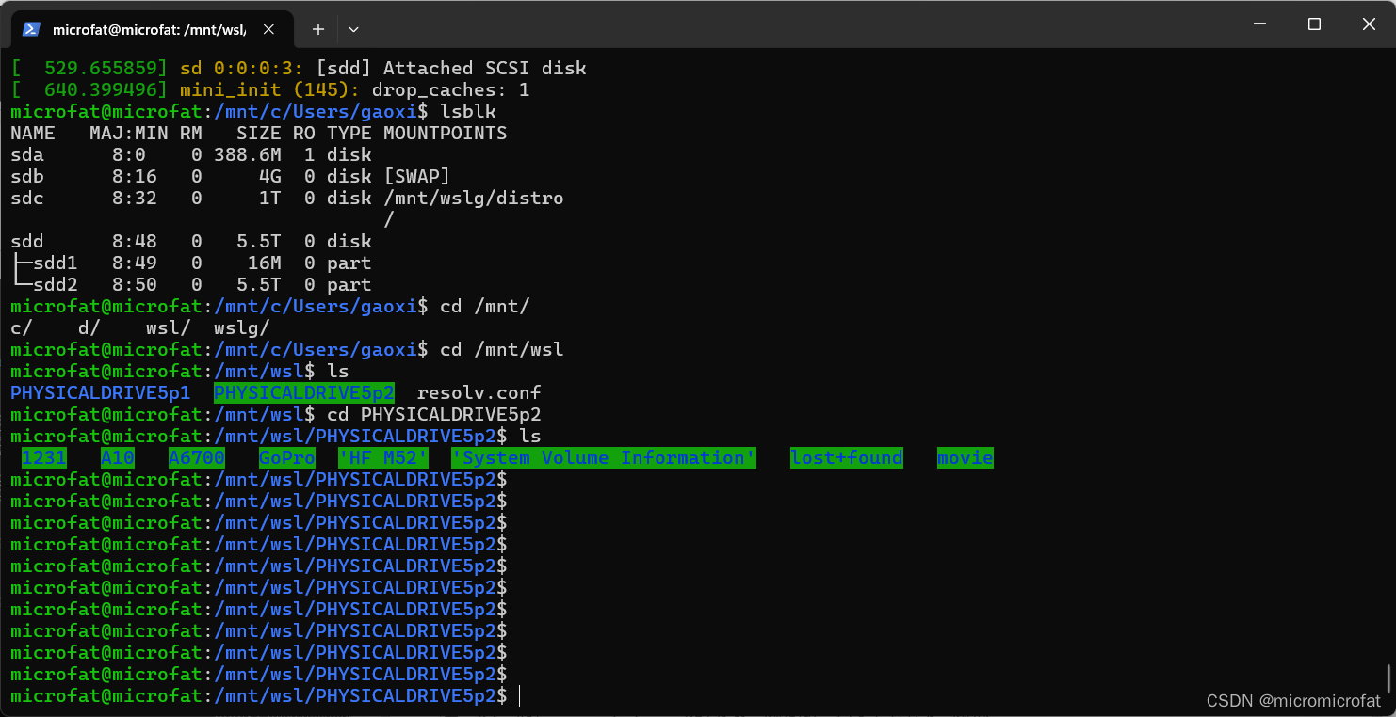
Task: Select the A6700 directory listing
Action: tap(197, 457)
